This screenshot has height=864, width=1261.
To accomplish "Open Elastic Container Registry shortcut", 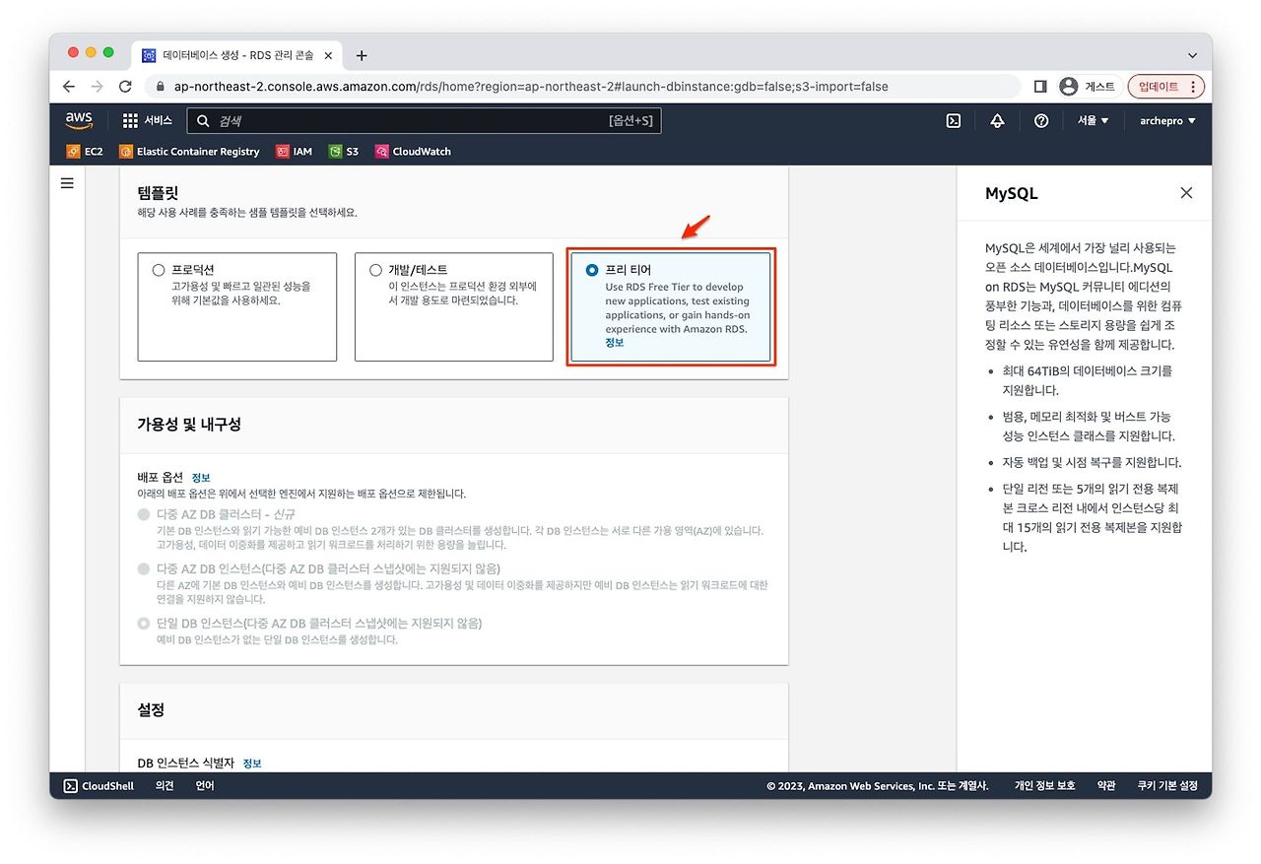I will coord(189,152).
